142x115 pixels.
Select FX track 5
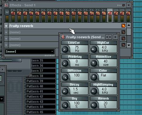pos(37,15)
